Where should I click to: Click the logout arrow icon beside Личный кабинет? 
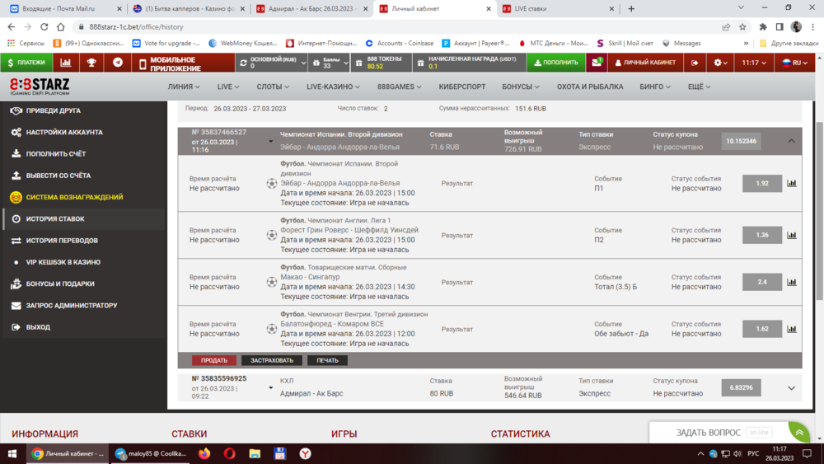694,63
